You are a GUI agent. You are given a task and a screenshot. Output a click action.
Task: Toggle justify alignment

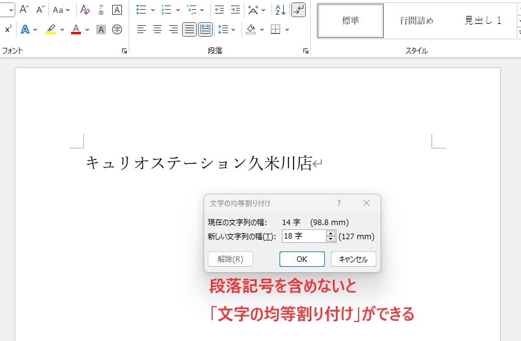point(189,29)
